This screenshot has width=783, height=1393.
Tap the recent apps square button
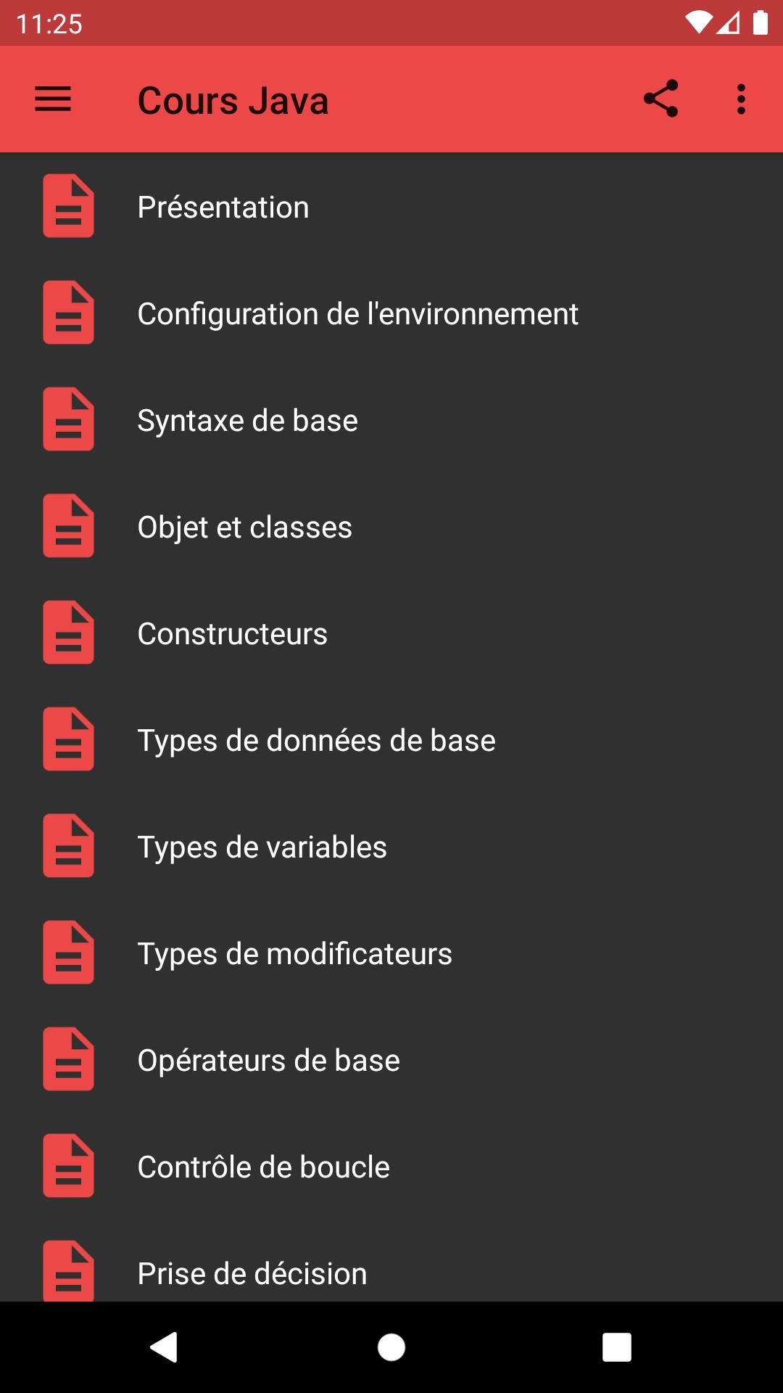coord(617,1347)
